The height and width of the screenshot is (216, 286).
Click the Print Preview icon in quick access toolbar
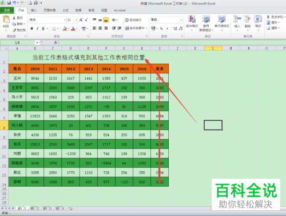click(30, 3)
